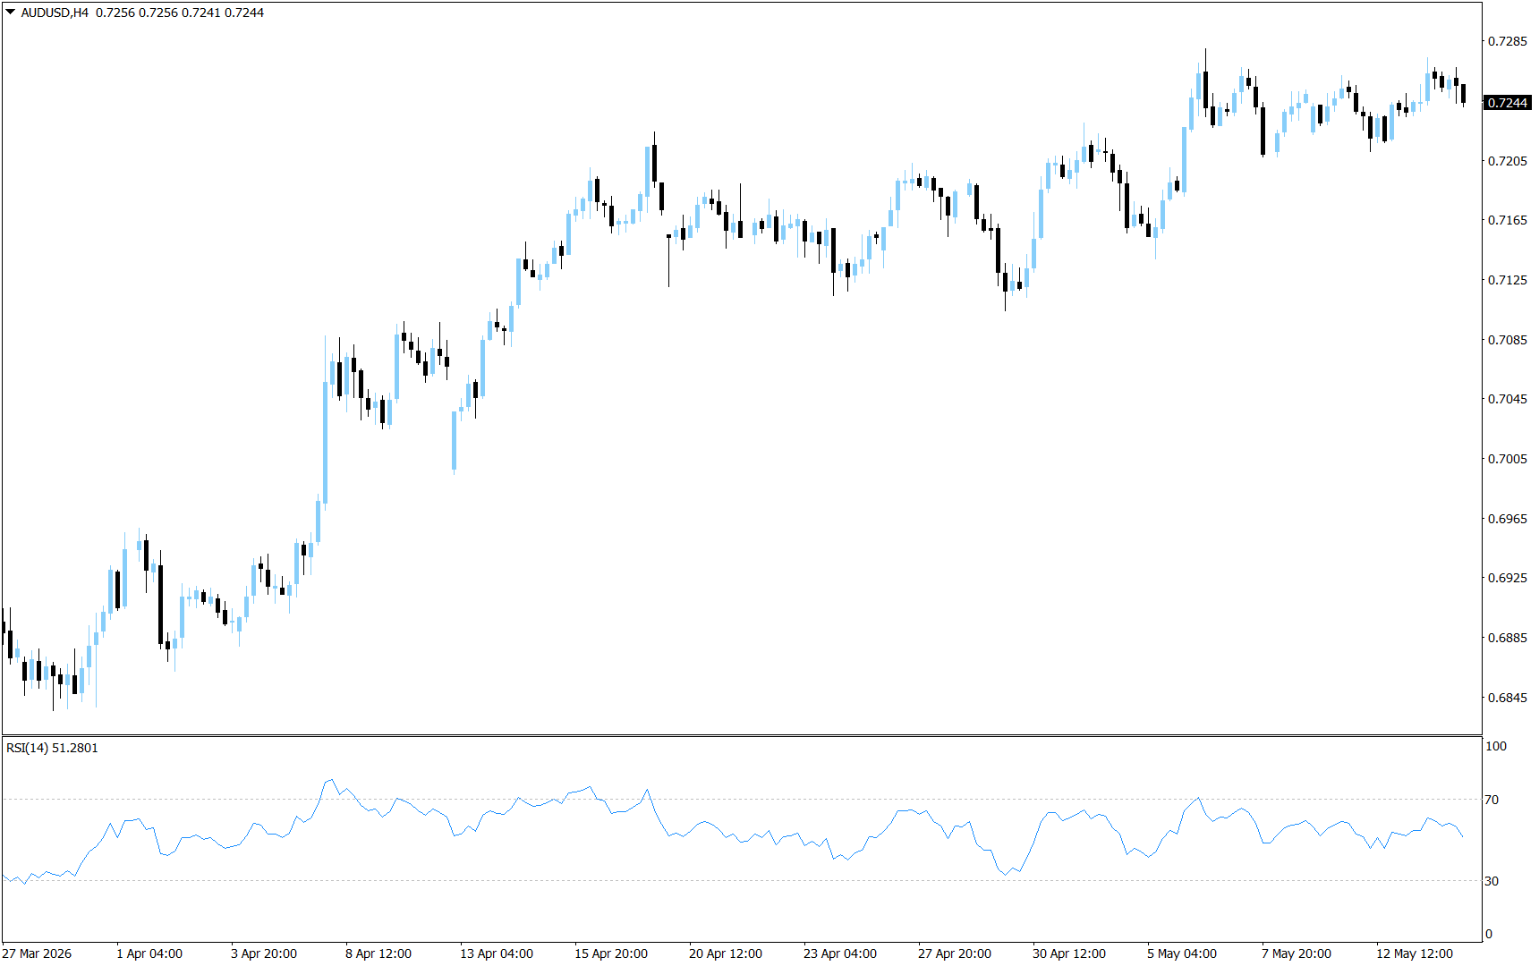This screenshot has height=966, width=1539.
Task: Click the RSI scale value 0
Action: tap(1489, 934)
